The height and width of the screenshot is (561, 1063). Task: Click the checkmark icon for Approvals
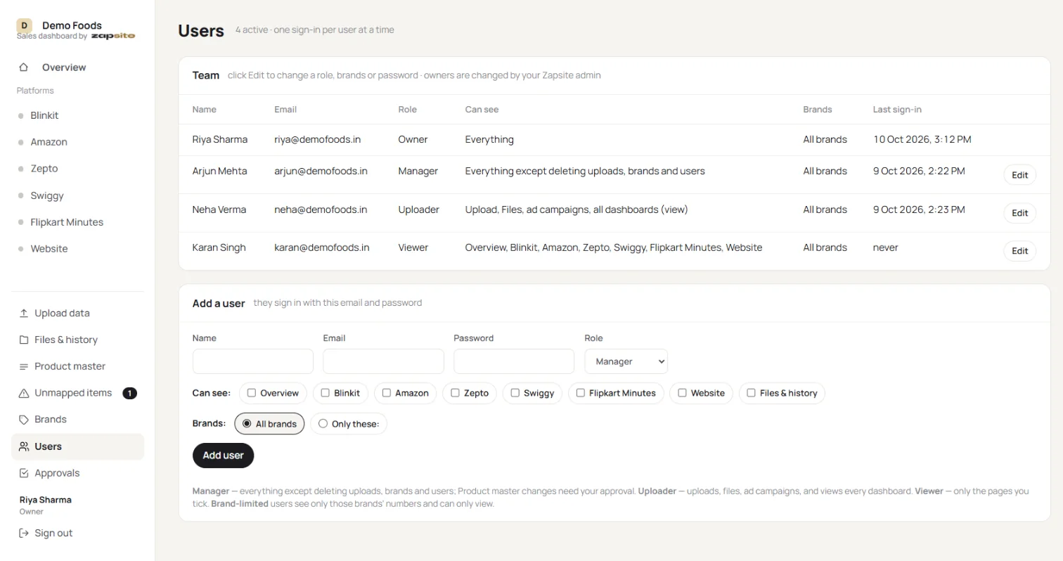pyautogui.click(x=24, y=473)
